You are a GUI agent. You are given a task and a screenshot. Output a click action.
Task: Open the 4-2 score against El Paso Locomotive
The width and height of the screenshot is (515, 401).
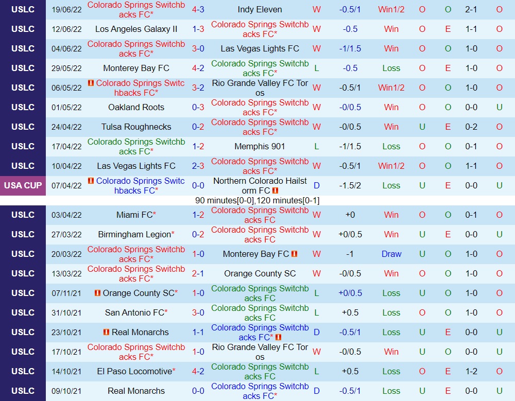(198, 372)
